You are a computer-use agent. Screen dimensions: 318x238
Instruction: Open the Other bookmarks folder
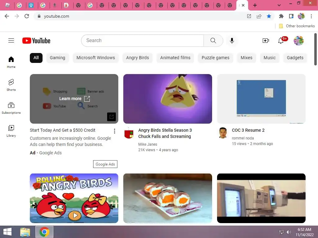tap(297, 26)
